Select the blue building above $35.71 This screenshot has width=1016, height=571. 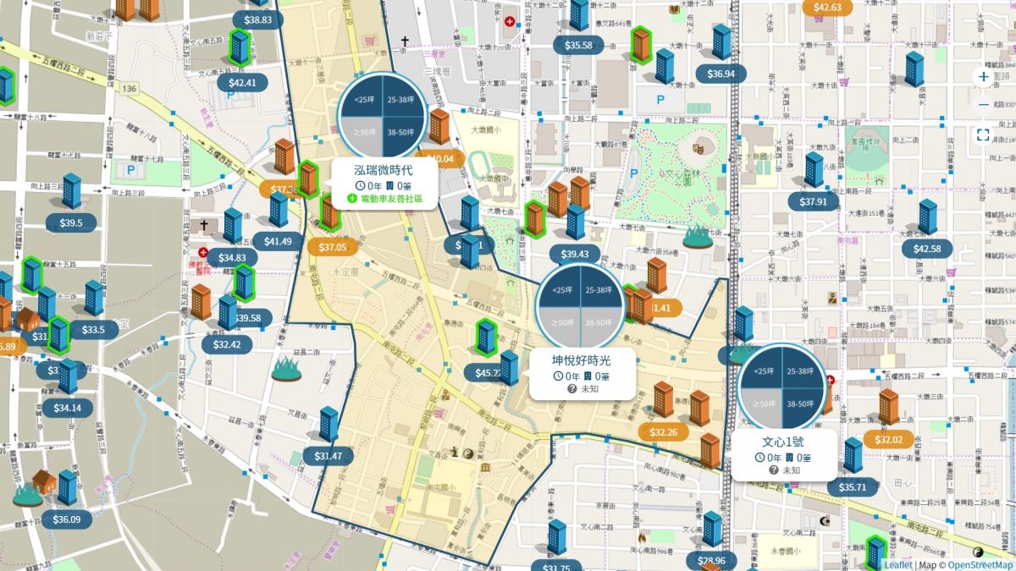(853, 455)
